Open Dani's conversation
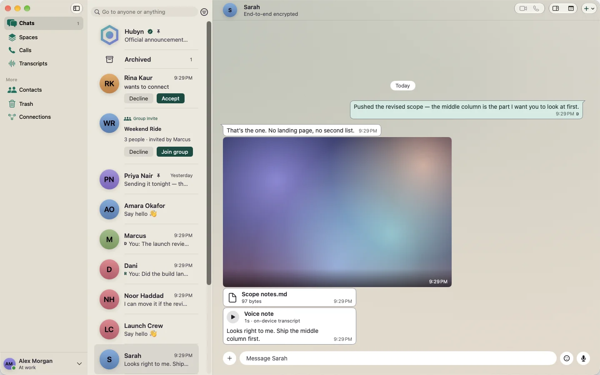 [x=146, y=270]
